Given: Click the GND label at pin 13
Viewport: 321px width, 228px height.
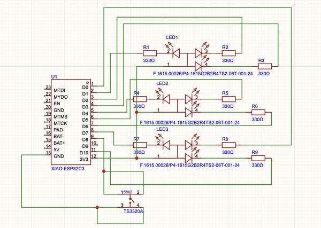Looking at the screenshot, I should coord(59,156).
